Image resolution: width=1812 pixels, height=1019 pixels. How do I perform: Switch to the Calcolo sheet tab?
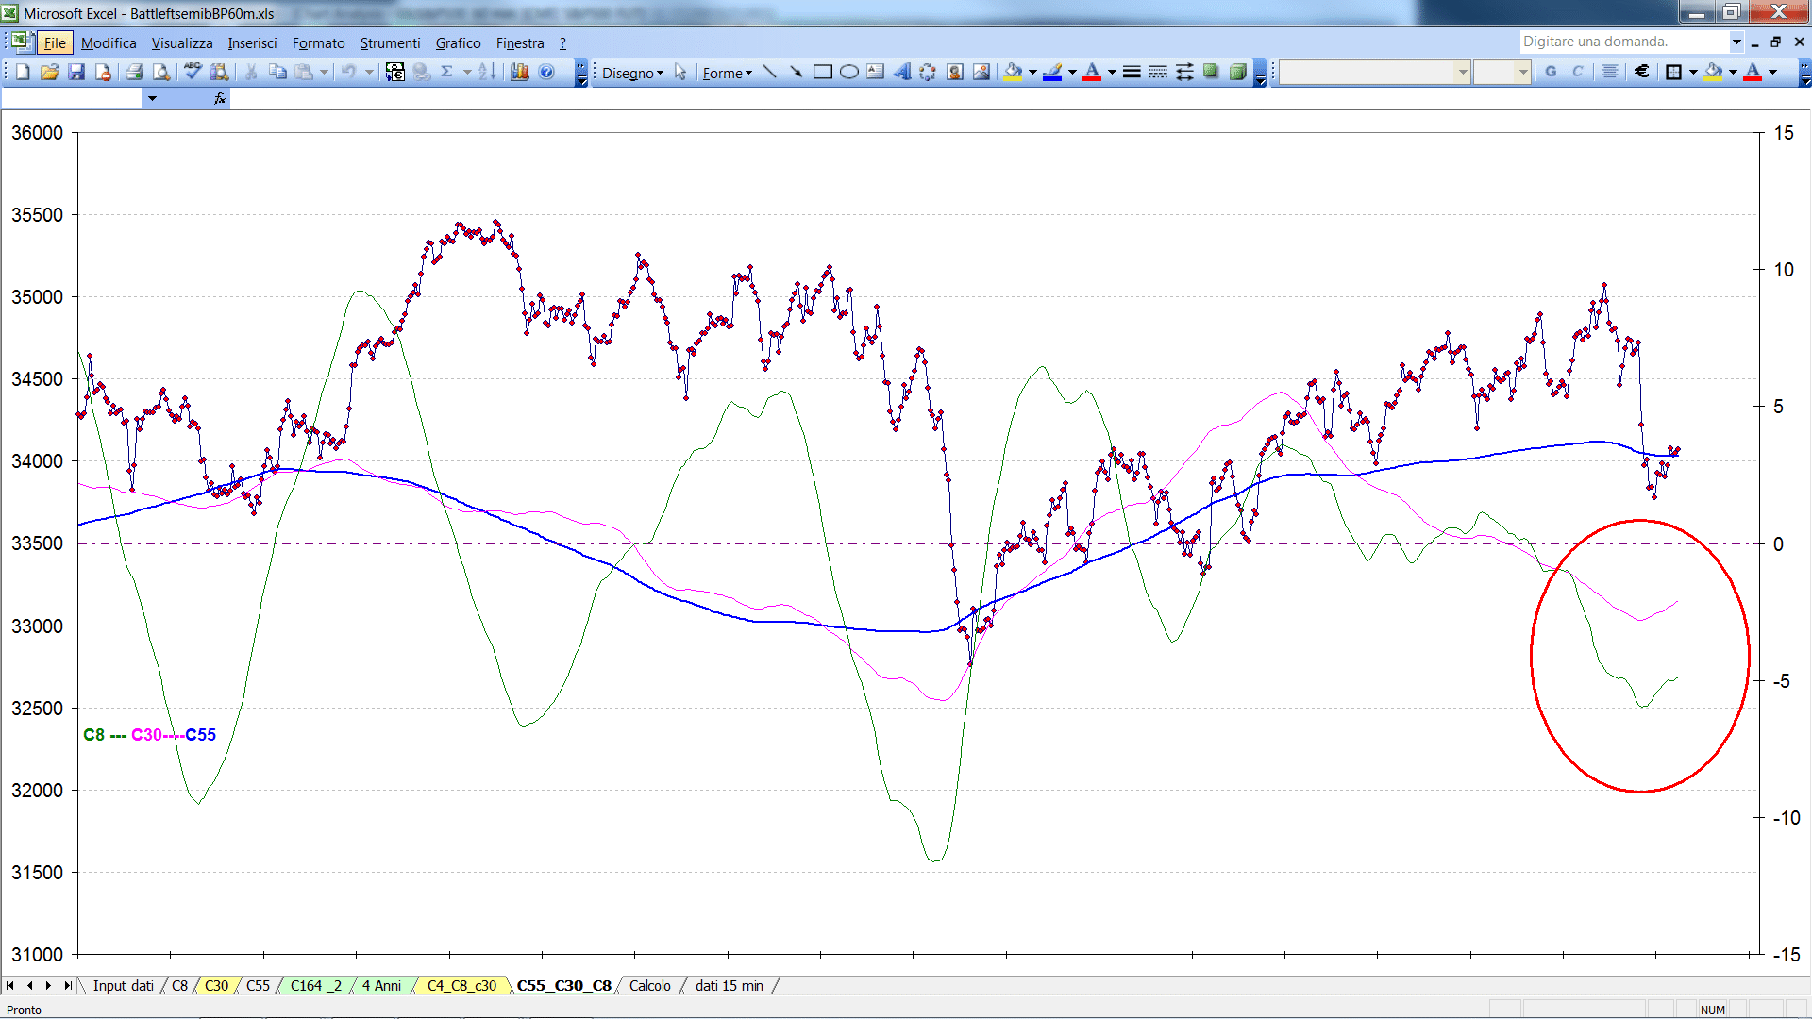[x=650, y=985]
